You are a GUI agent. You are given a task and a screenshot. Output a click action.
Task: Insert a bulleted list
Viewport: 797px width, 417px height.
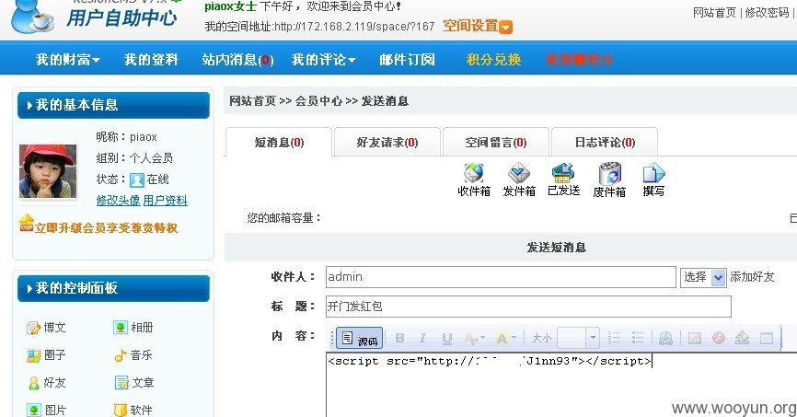click(638, 338)
